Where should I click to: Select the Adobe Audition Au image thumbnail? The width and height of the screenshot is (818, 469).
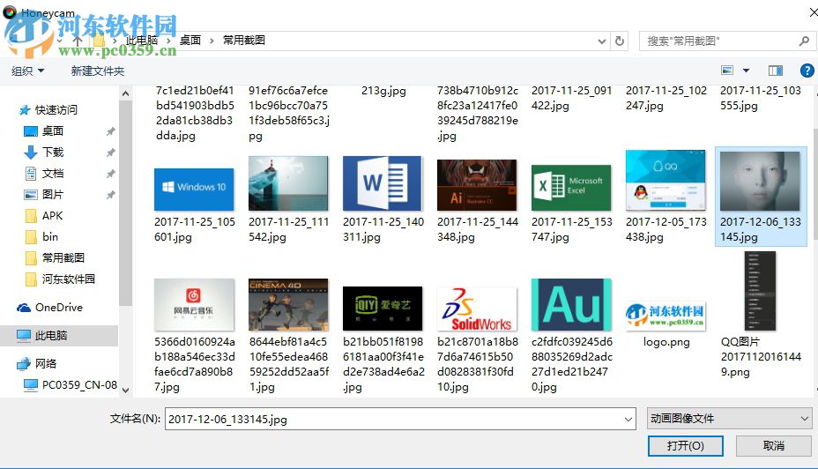pos(571,305)
